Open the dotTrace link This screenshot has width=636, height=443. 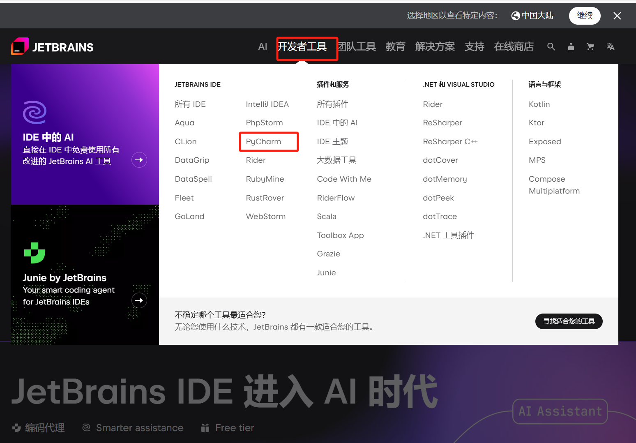pyautogui.click(x=440, y=216)
